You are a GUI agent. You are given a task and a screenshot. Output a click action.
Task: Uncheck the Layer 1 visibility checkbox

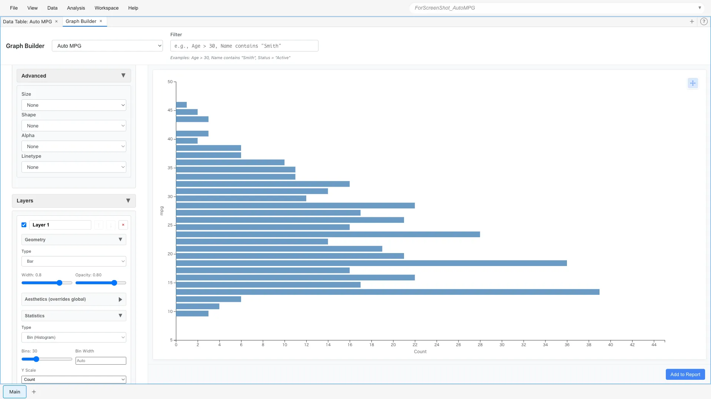click(x=24, y=225)
